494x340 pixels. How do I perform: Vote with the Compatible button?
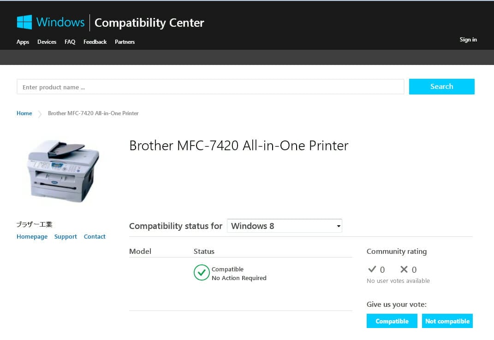392,321
